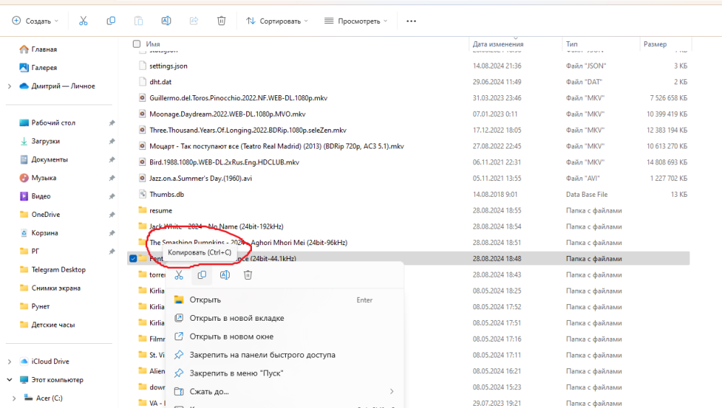Sort by Дата изменения column header

pos(497,44)
